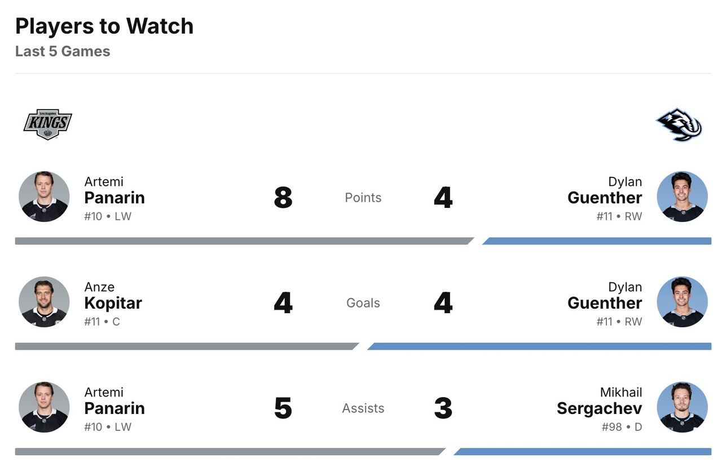
Task: Click the blue Utah bar under Goals
Action: [539, 346]
